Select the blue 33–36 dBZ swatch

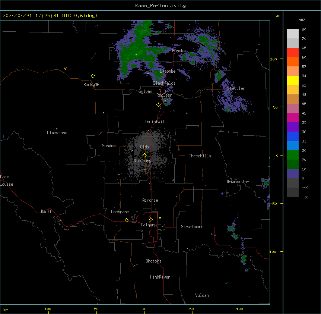pyautogui.click(x=293, y=136)
